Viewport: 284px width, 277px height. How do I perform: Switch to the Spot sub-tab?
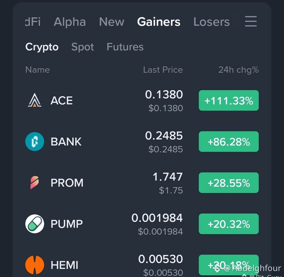point(83,47)
